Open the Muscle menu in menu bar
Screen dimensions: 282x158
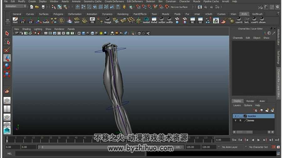click(196, 1)
